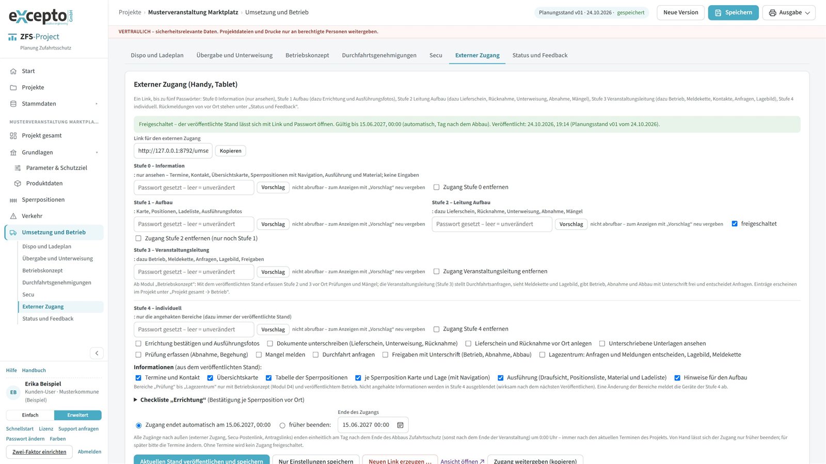
Task: Switch view mode to Einfach
Action: 30,415
